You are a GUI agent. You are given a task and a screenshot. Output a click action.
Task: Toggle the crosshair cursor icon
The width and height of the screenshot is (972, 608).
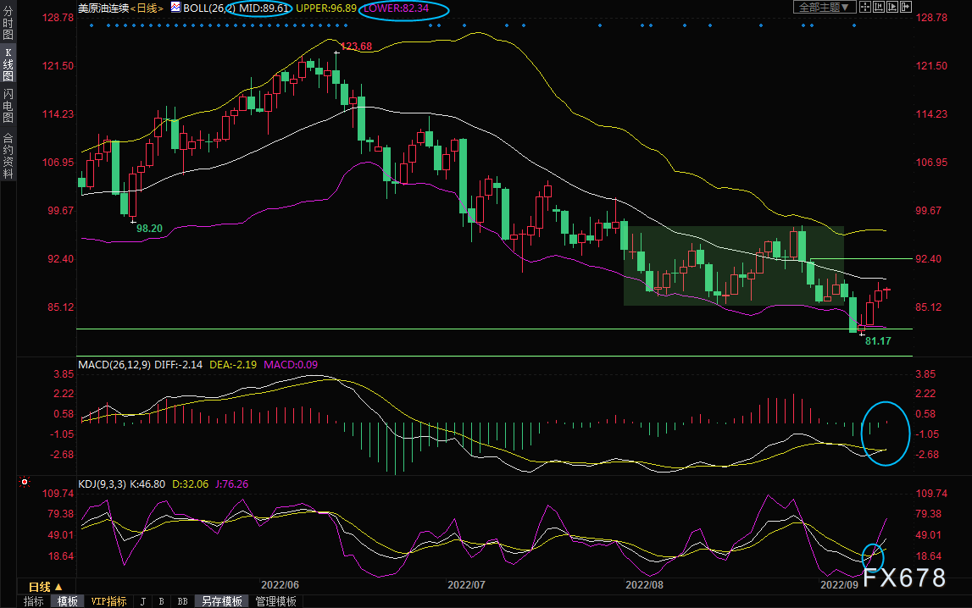(x=864, y=7)
